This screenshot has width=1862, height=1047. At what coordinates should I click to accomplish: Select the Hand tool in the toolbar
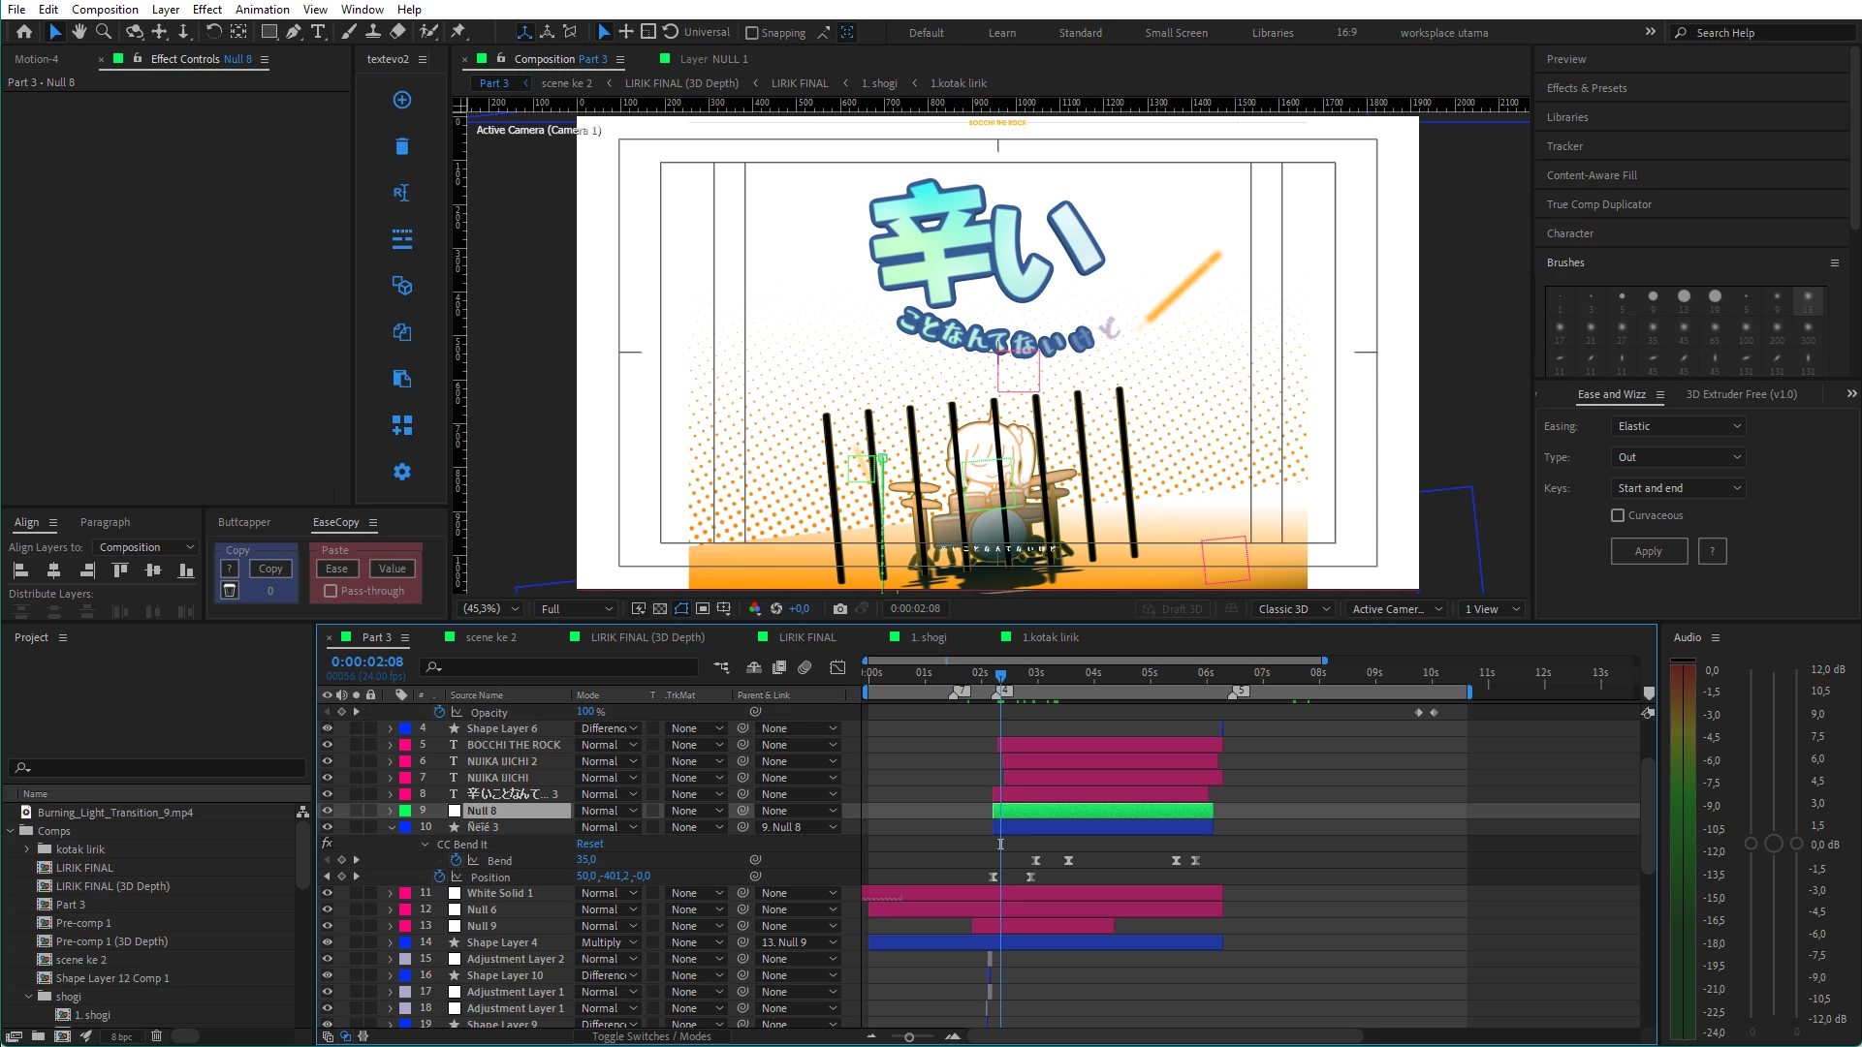[x=79, y=32]
